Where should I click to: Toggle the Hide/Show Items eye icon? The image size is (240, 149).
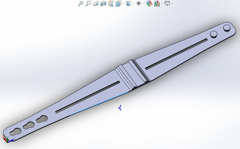click(139, 4)
